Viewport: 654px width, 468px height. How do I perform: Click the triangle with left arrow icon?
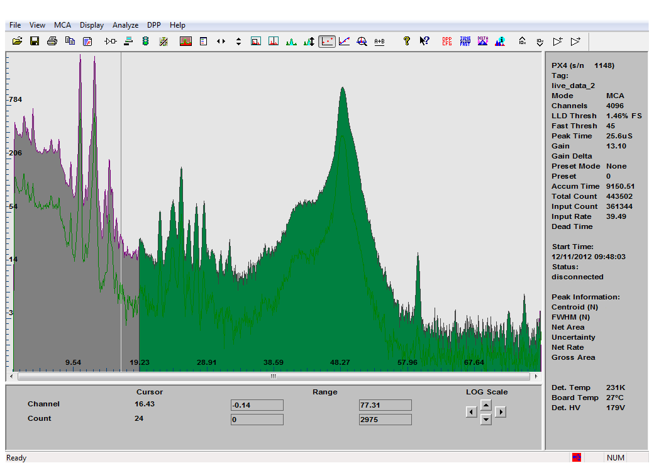pos(558,42)
